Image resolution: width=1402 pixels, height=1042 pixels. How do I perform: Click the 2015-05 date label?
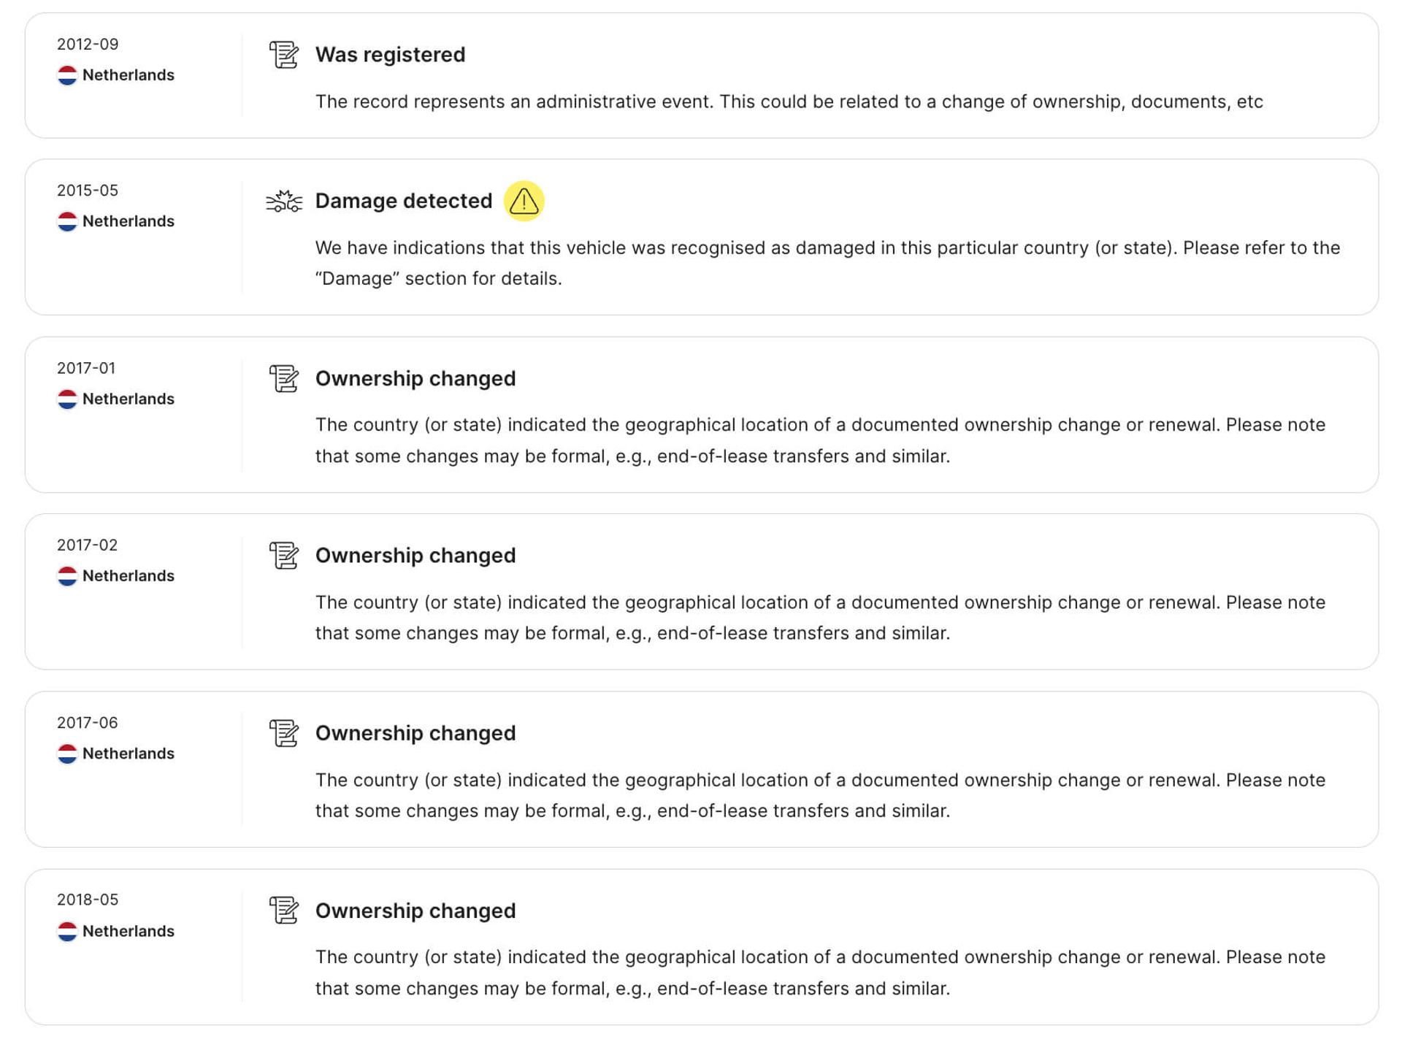pyautogui.click(x=87, y=190)
